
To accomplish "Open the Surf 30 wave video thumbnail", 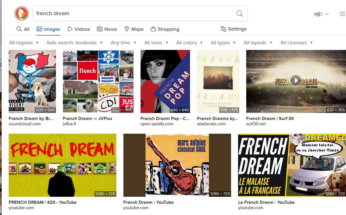I will pyautogui.click(x=296, y=81).
